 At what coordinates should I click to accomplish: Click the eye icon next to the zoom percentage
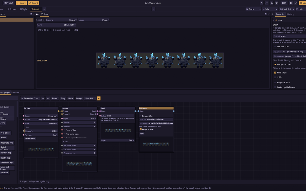coord(291,3)
